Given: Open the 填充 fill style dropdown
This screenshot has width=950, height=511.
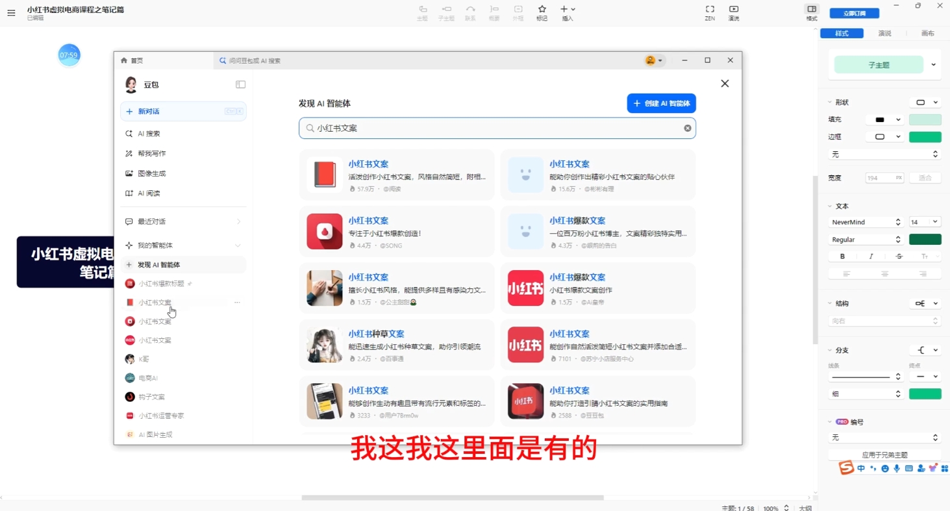Looking at the screenshot, I should [x=884, y=119].
